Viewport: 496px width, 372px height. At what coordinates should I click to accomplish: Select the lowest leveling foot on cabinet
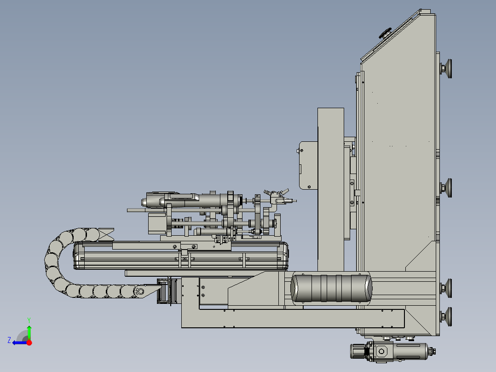pos(446,317)
